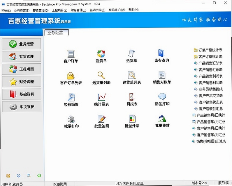This screenshot has height=186, width=232.
Task: Open 业务员销售提成 report link
Action: tap(208, 89)
